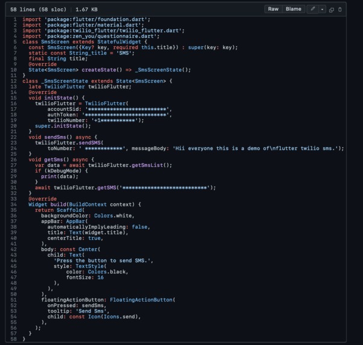The image size is (363, 345).
Task: Click FloatingActionButton( constructor
Action: click(142, 300)
